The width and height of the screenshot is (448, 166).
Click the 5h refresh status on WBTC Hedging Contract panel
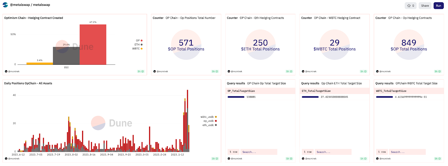click(363, 71)
